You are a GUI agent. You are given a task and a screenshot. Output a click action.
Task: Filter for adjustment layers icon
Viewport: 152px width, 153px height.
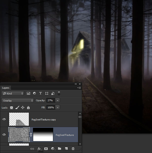tap(34, 93)
